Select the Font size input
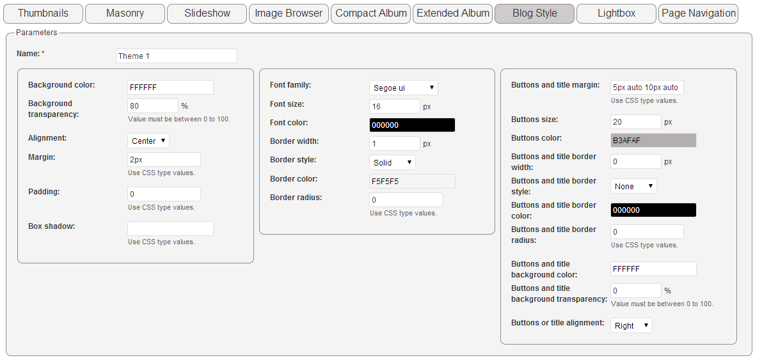762x358 pixels. tap(395, 106)
